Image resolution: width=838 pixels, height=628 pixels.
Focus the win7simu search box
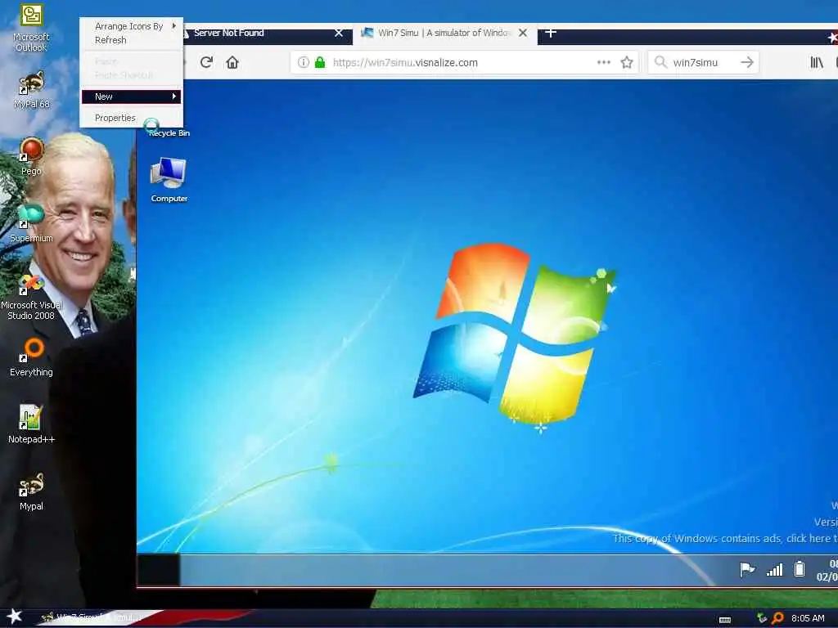pyautogui.click(x=703, y=62)
